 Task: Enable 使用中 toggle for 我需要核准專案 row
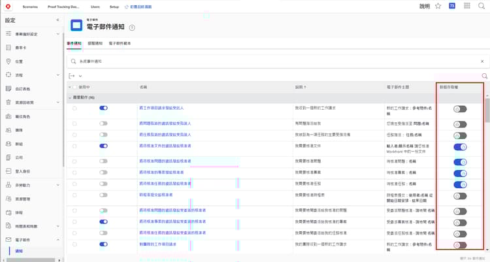(103, 172)
